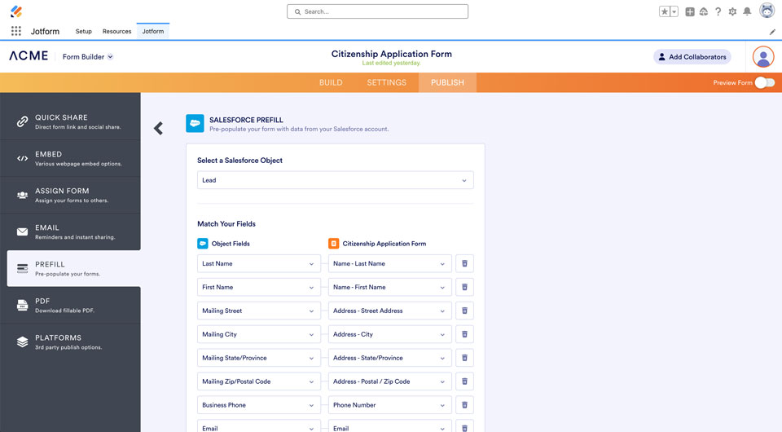This screenshot has height=432, width=782.
Task: Click the Add Collaborators button
Action: (692, 57)
